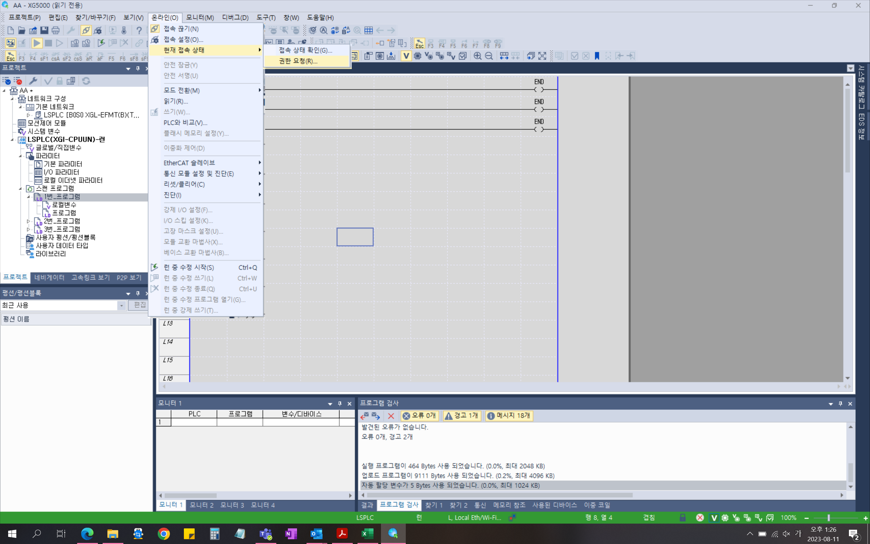Collapse the 파라미터 tree node
This screenshot has width=870, height=544.
[x=20, y=156]
